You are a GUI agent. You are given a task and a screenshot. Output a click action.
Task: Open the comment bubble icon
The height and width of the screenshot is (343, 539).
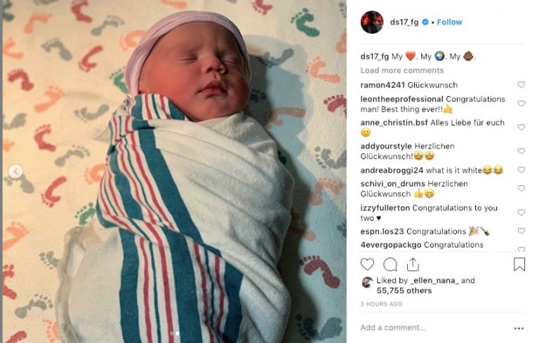[390, 264]
